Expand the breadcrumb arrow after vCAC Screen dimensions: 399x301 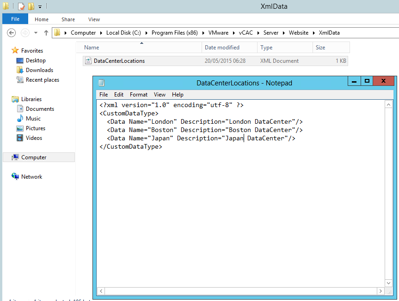coord(258,33)
